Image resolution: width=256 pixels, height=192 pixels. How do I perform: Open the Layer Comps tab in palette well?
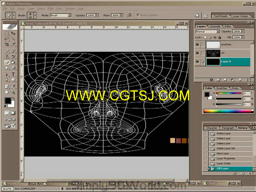click(x=240, y=16)
